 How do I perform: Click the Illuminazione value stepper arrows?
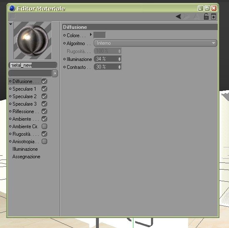click(119, 59)
